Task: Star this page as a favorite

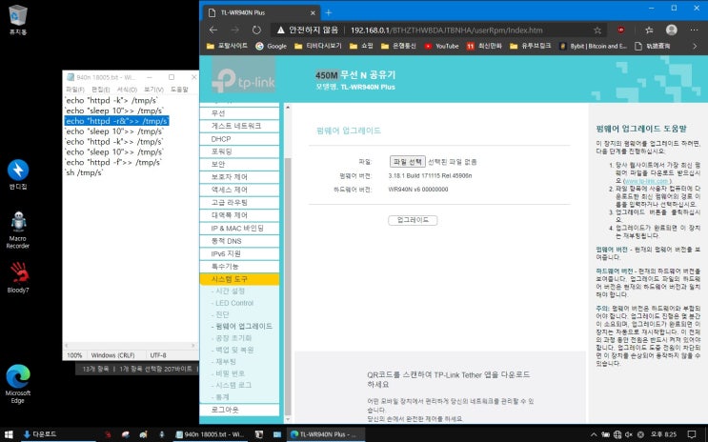Action: pyautogui.click(x=597, y=30)
